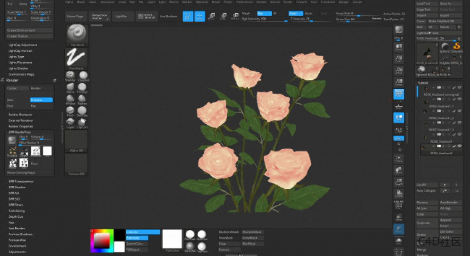Click the BPR render icon
The height and width of the screenshot is (256, 470).
point(399,30)
